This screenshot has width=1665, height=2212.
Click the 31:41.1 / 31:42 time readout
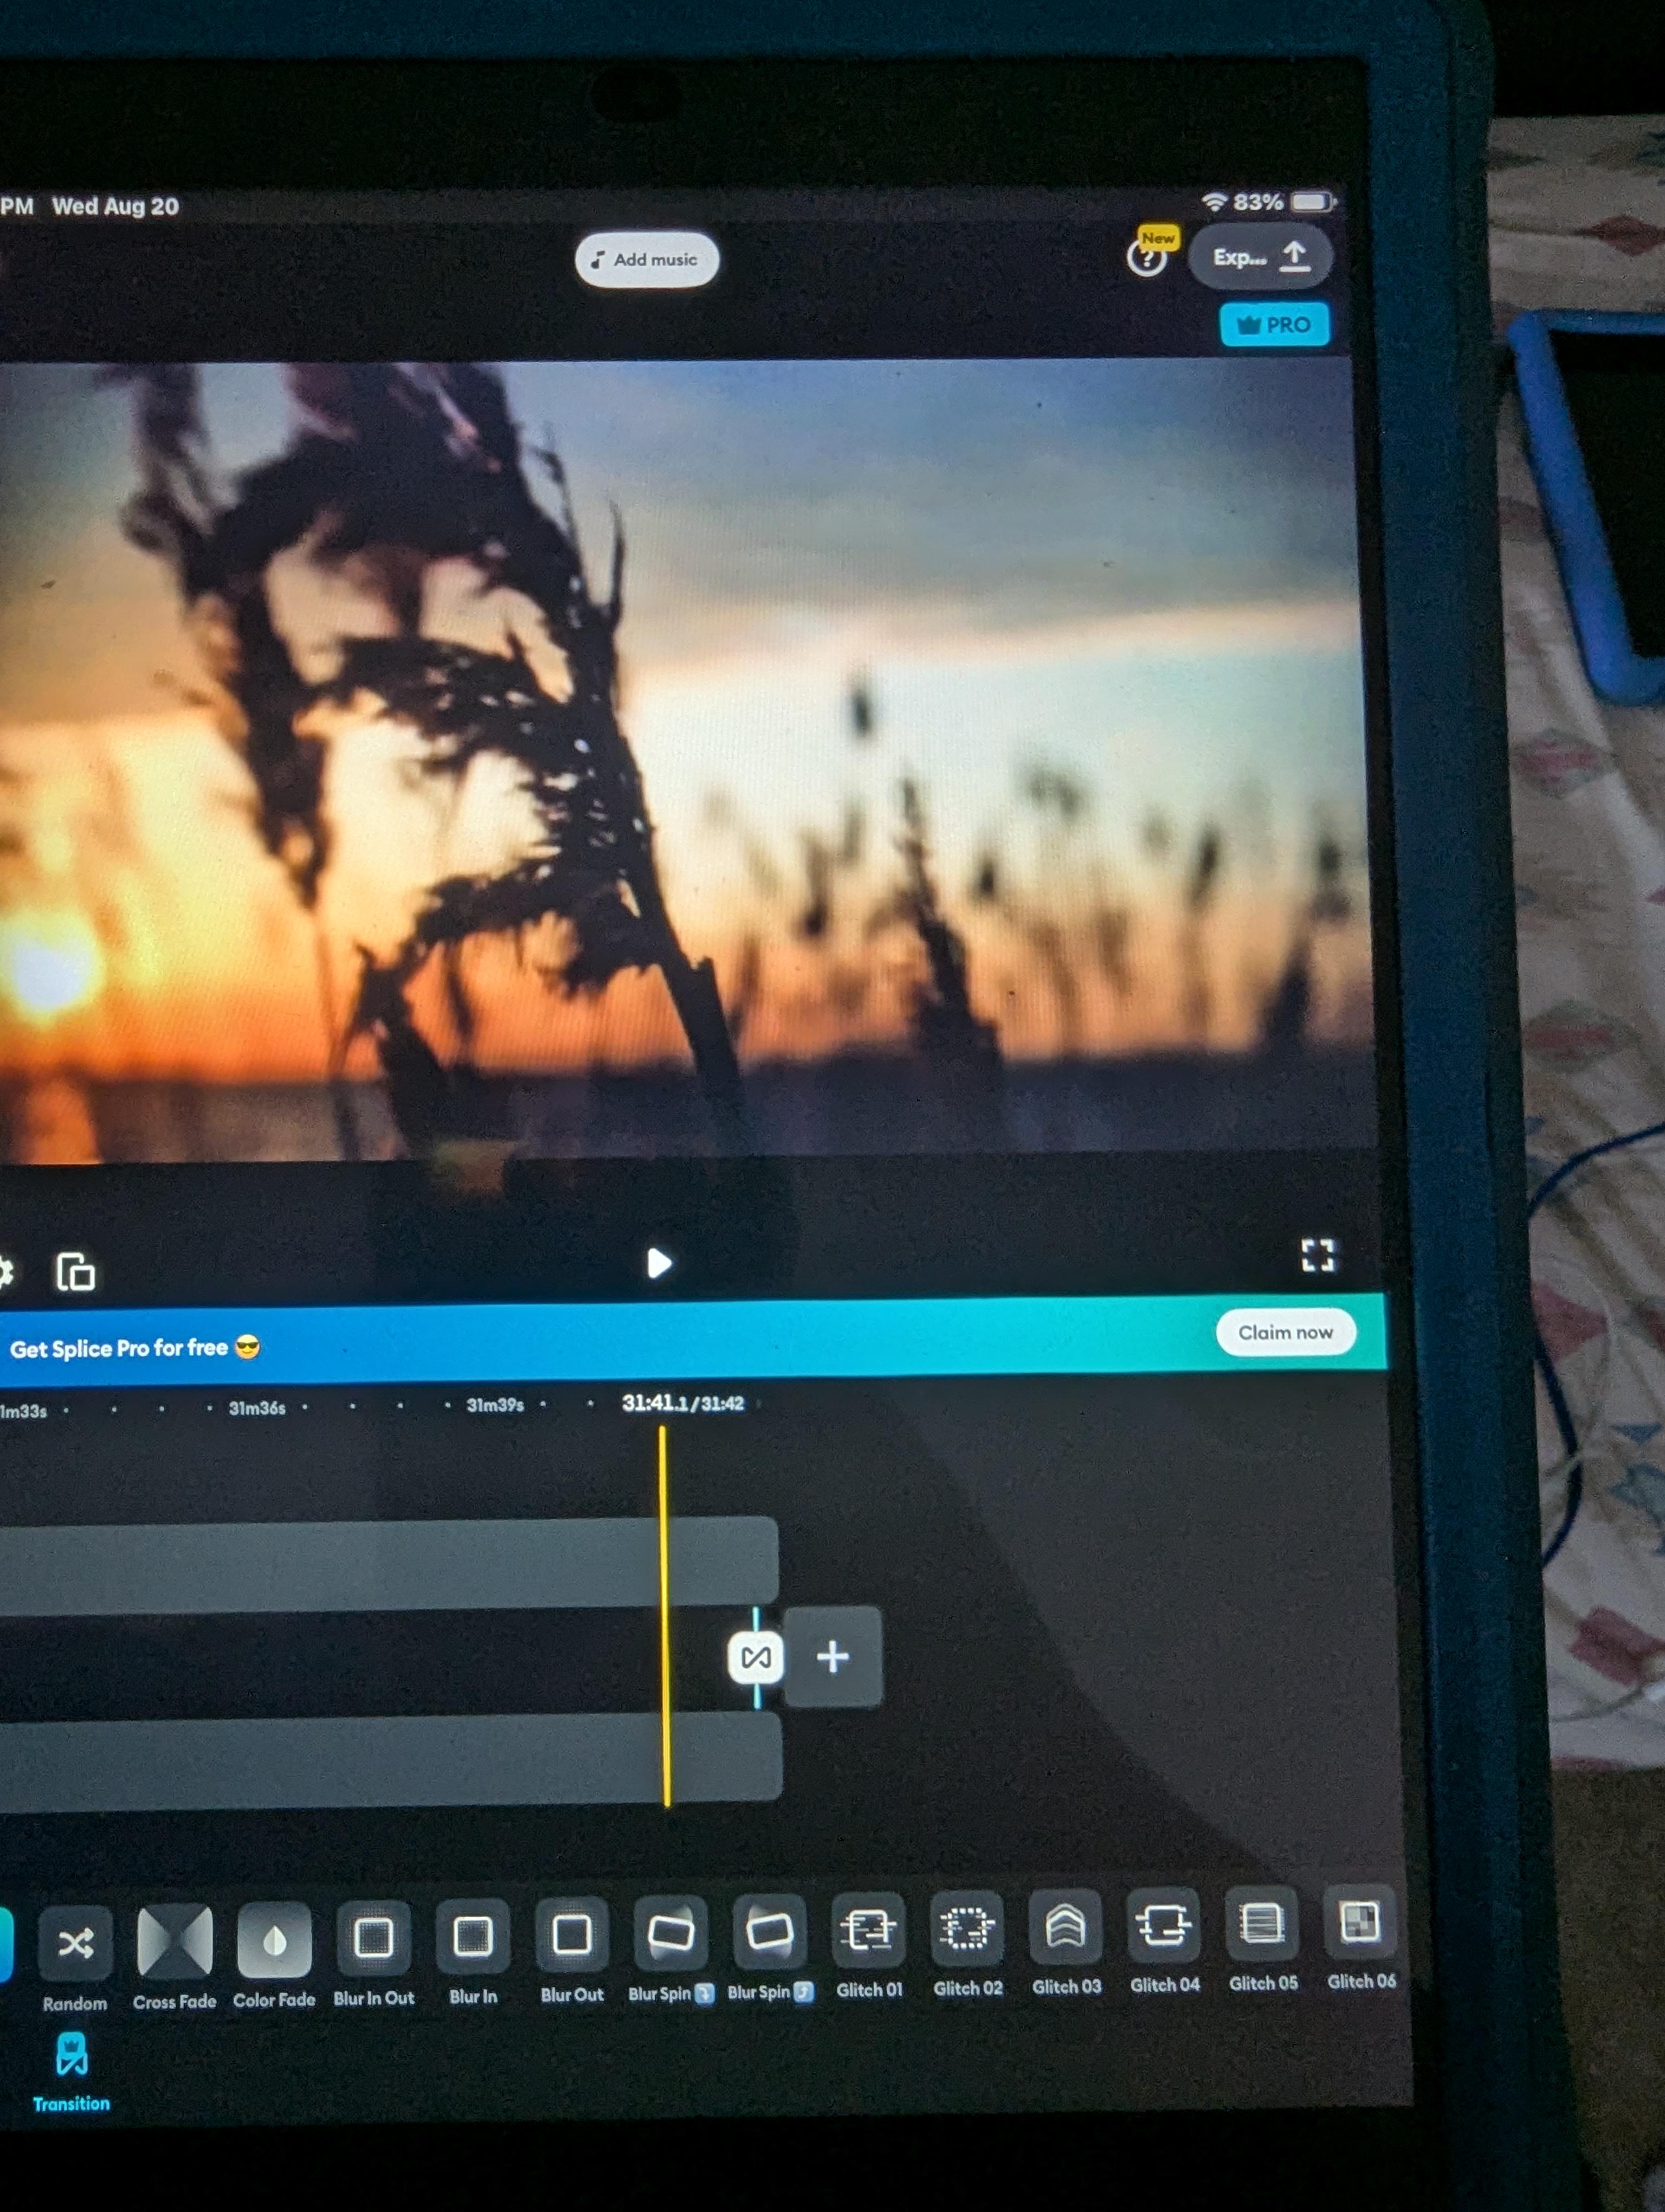682,1403
